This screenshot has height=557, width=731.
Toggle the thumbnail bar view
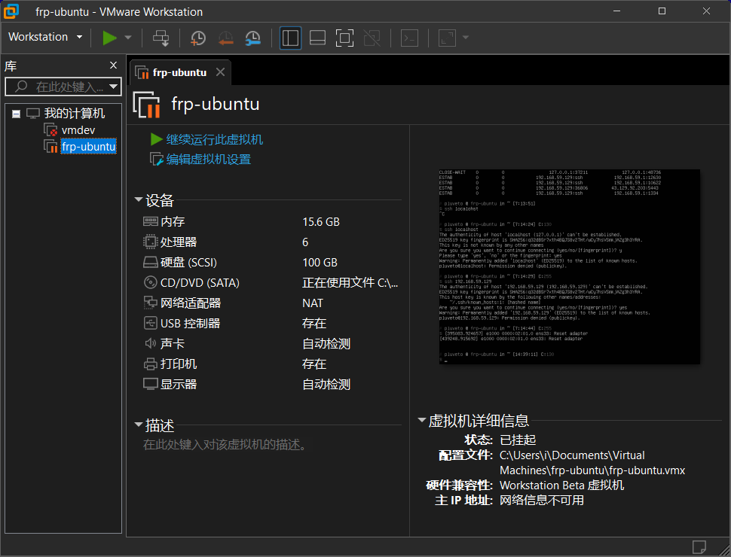(317, 38)
